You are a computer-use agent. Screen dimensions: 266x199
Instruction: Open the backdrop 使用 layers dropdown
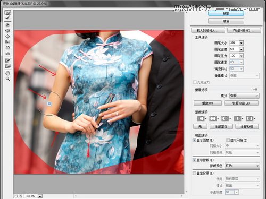click(x=242, y=179)
